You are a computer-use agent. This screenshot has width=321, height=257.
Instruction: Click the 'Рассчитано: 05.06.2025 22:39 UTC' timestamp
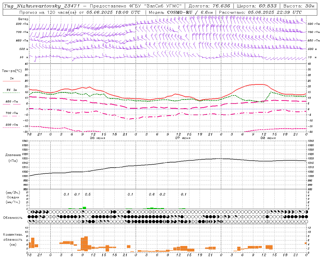click(x=261, y=12)
